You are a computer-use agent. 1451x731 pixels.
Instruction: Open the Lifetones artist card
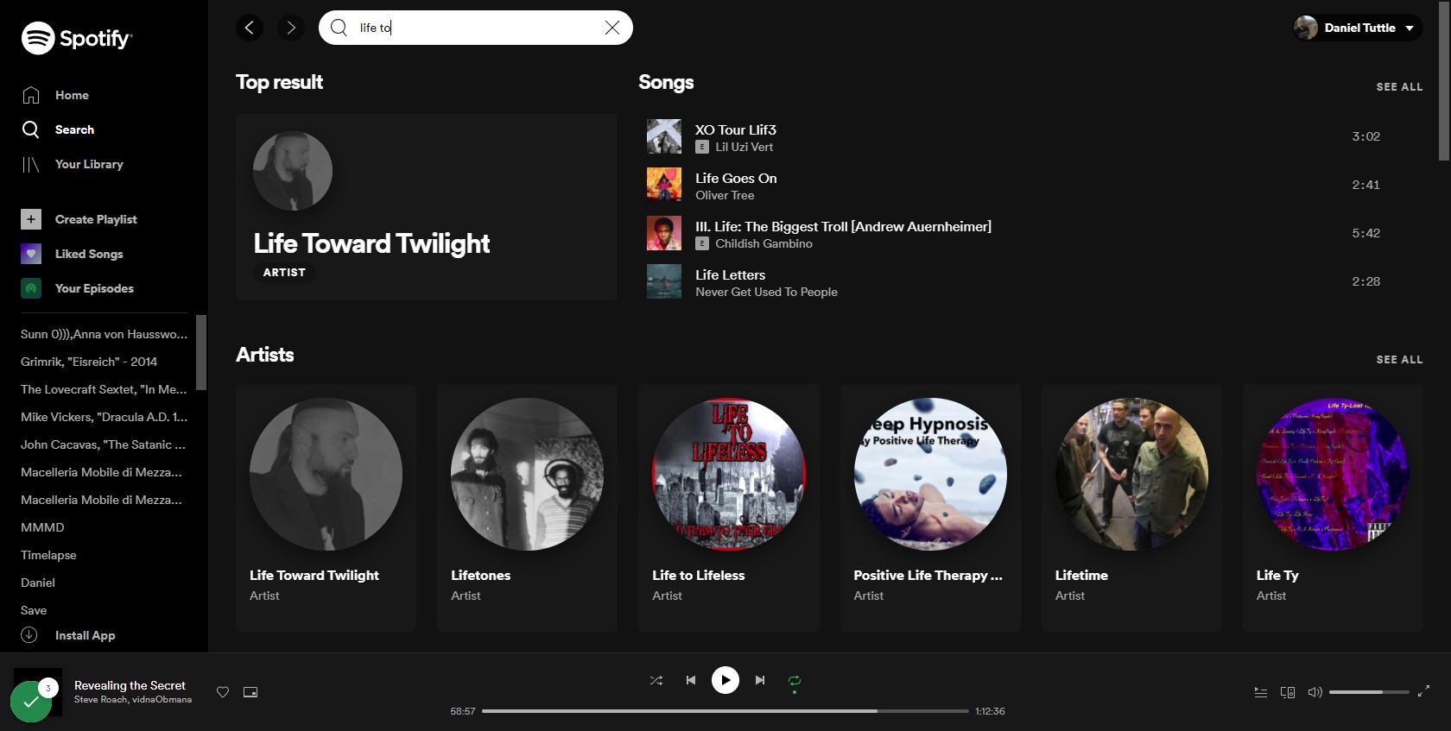[527, 507]
